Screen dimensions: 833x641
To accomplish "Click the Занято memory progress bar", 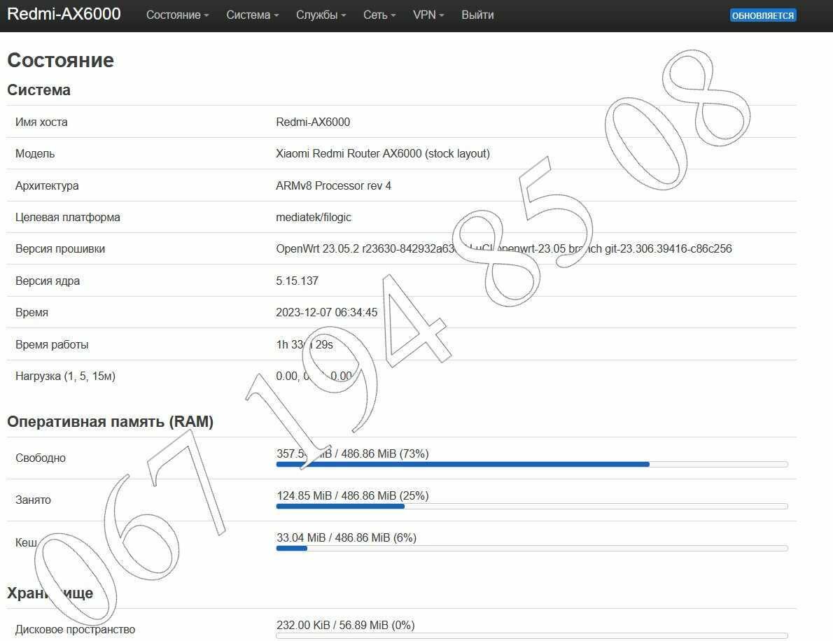I will 532,506.
